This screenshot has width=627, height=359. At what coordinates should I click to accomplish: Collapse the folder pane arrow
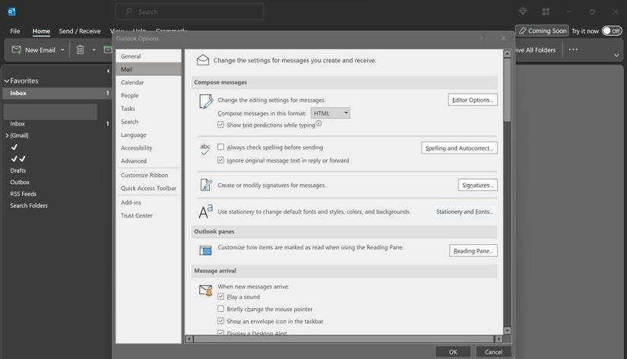(x=108, y=71)
